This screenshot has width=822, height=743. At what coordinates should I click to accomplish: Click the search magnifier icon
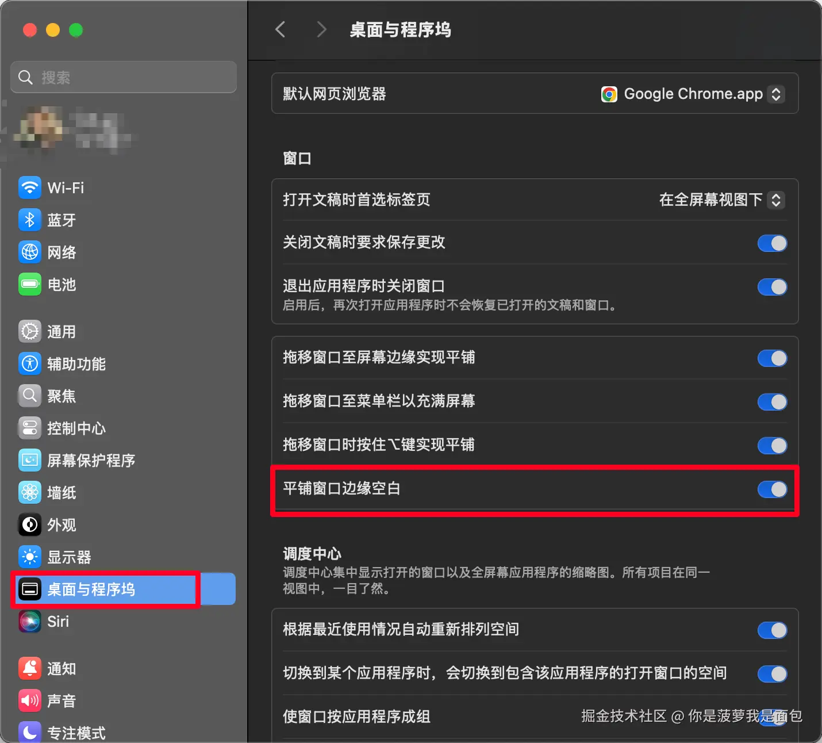pyautogui.click(x=25, y=77)
